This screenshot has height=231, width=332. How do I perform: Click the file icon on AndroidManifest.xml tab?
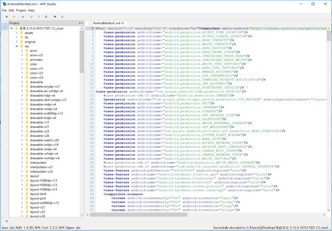tap(90, 23)
